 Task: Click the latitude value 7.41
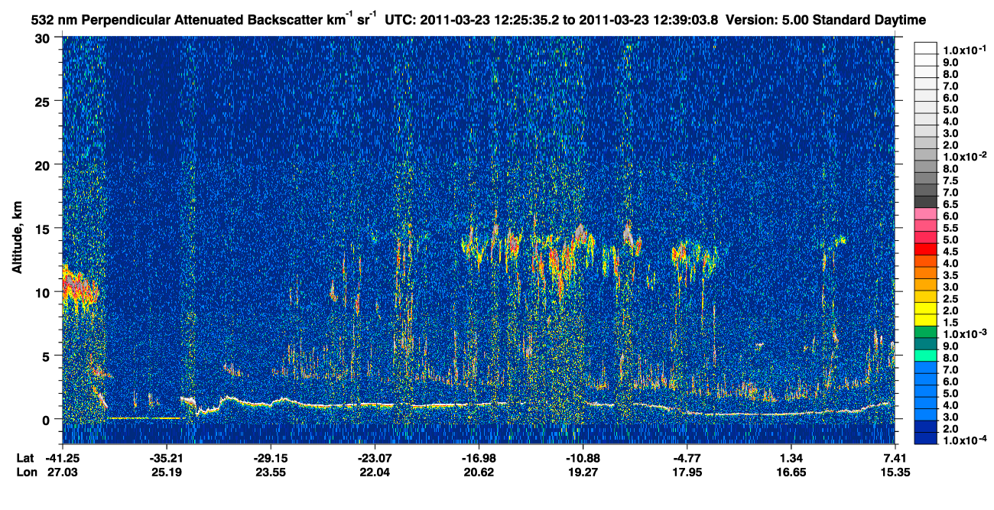[895, 458]
